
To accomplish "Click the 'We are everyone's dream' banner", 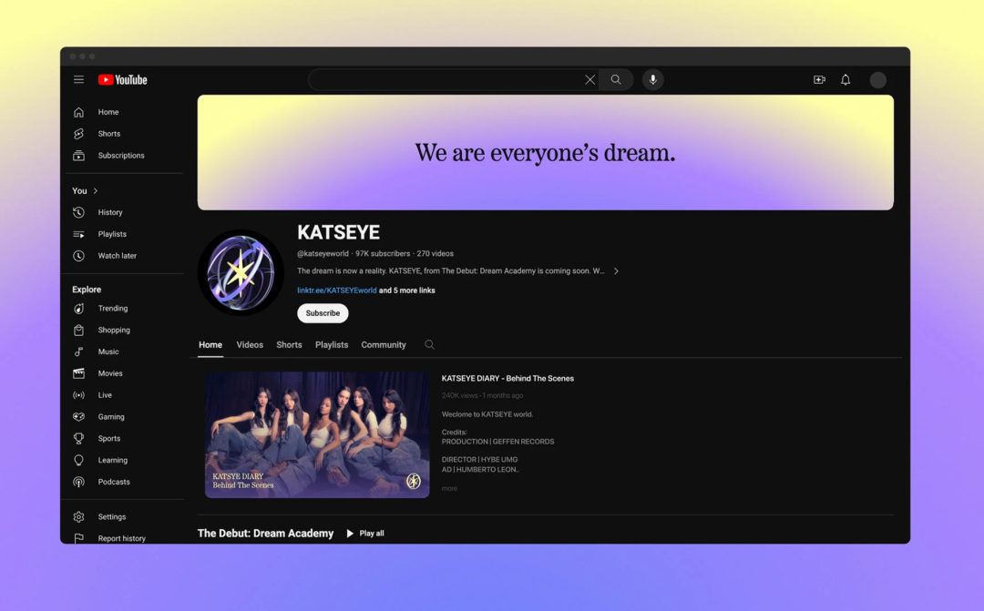I will pyautogui.click(x=546, y=152).
